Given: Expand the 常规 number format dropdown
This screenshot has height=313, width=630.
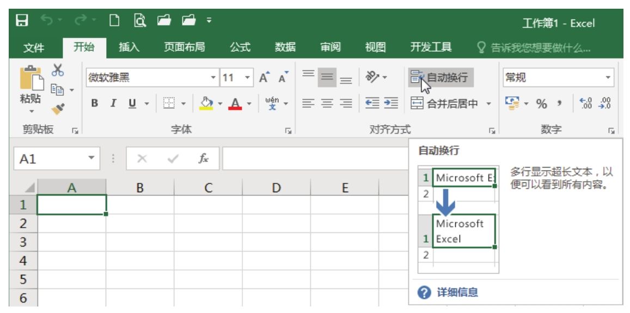Looking at the screenshot, I should point(608,78).
